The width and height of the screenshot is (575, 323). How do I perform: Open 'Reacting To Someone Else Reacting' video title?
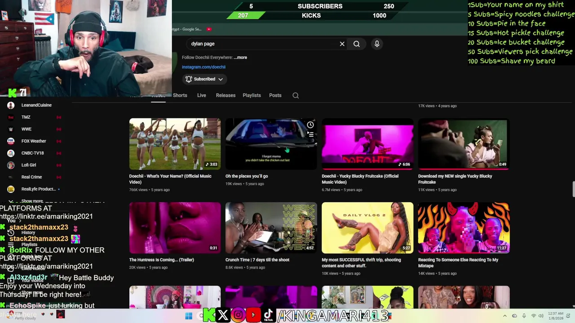click(458, 262)
